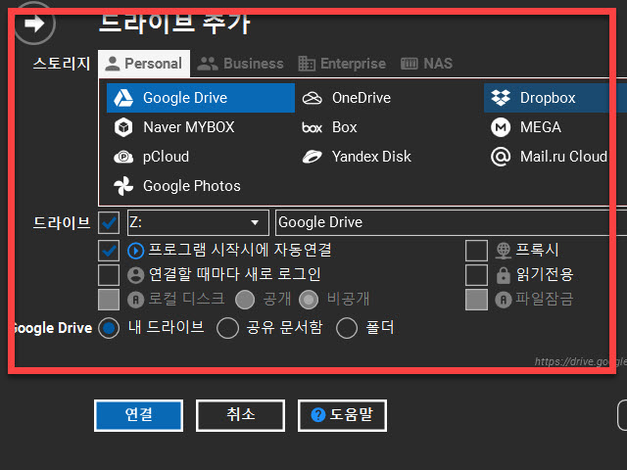627x470 pixels.
Task: Select the 비공개 private radio button
Action: (309, 300)
